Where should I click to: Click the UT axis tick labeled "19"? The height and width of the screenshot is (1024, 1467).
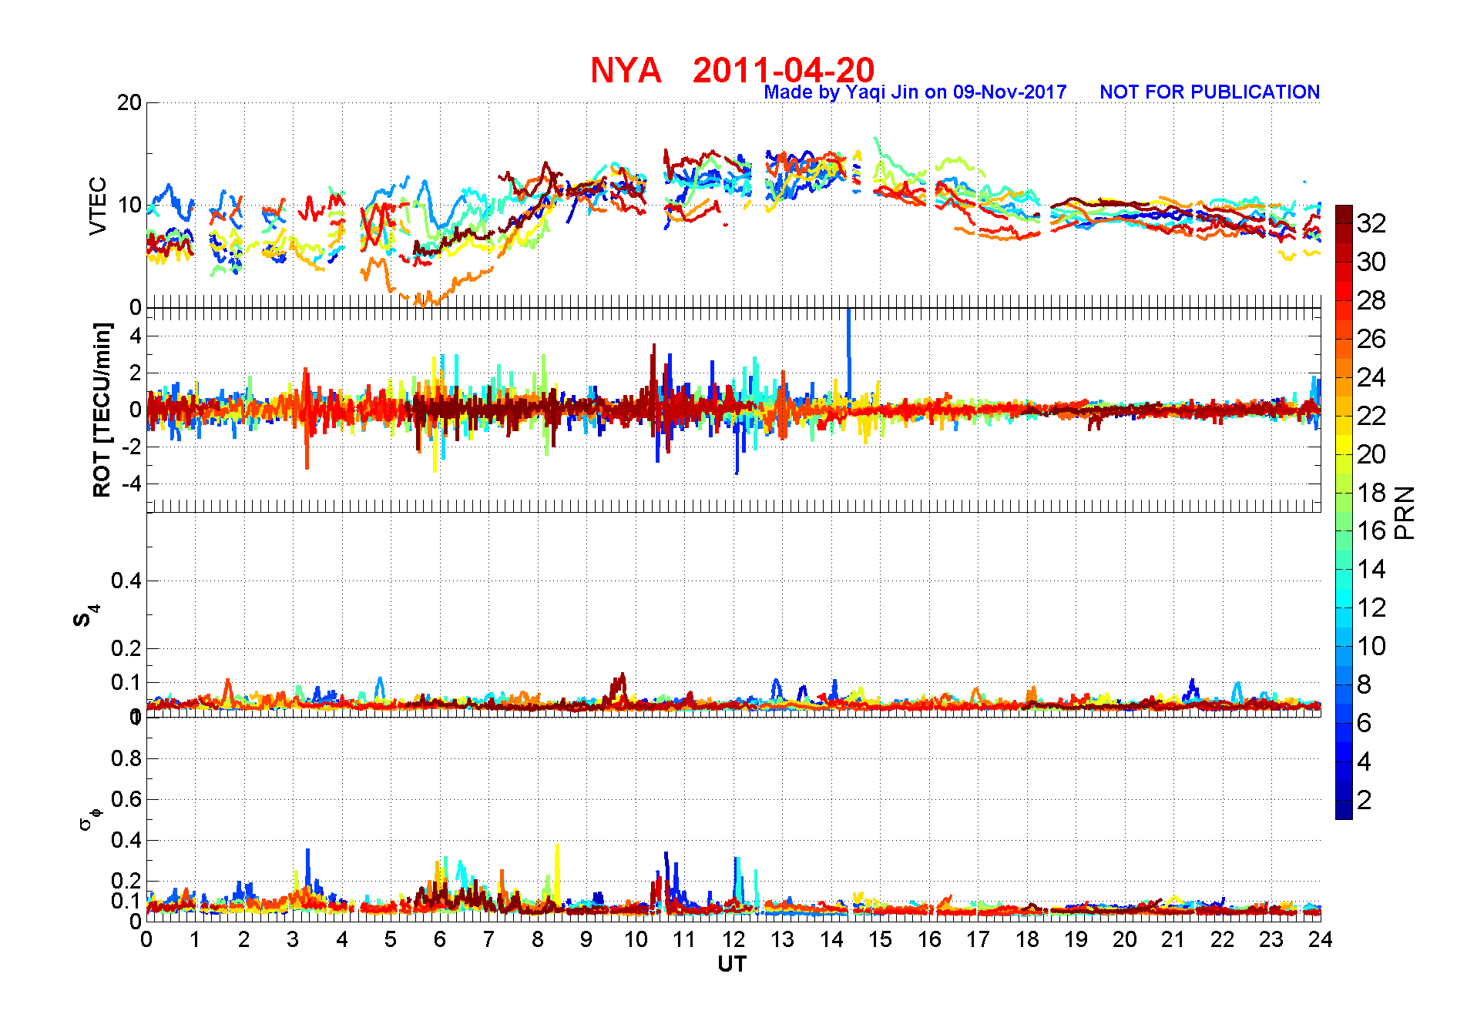1076,939
